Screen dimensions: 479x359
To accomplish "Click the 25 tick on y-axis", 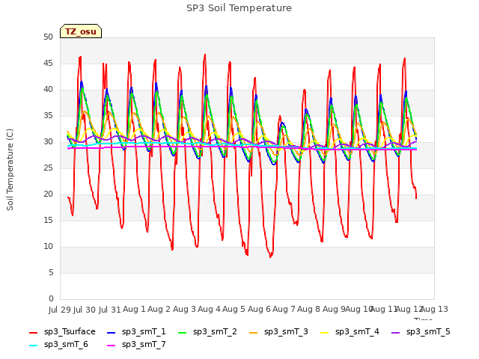I will click(48, 168).
